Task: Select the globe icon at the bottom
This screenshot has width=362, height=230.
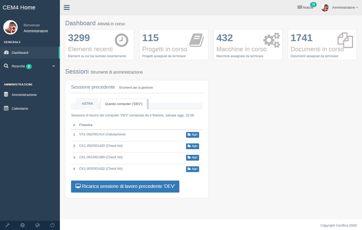Action: coord(37,225)
